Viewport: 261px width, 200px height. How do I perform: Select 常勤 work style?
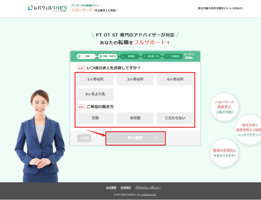[x=95, y=118]
